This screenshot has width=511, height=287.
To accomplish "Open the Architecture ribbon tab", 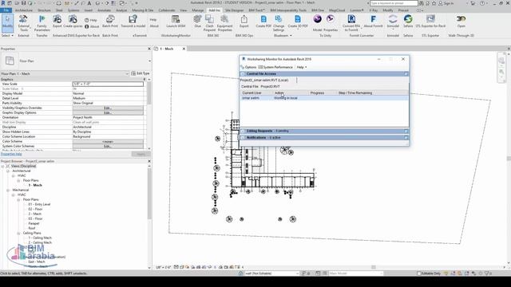I will click(24, 10).
